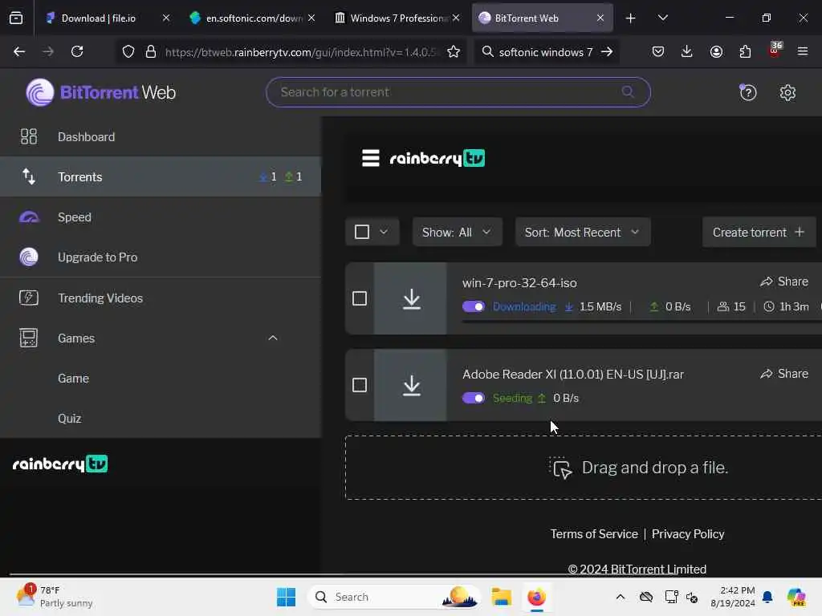This screenshot has height=616, width=822.
Task: Share the win-7-pro-32-64-iso torrent
Action: point(784,282)
